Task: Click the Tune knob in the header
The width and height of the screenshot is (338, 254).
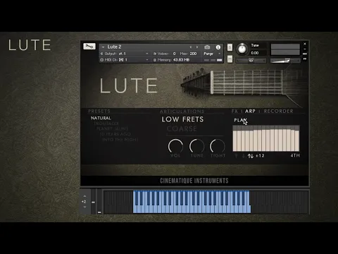Action: (242, 49)
